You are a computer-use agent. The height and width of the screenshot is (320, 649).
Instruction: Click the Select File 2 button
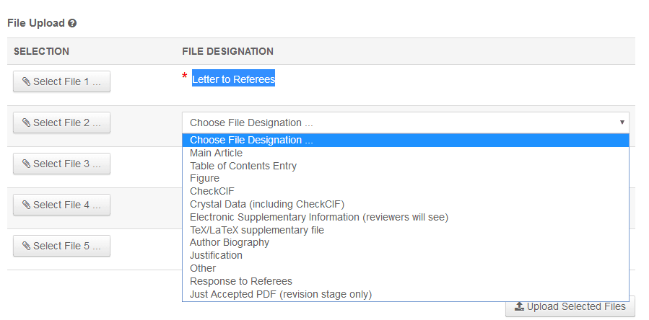[61, 123]
